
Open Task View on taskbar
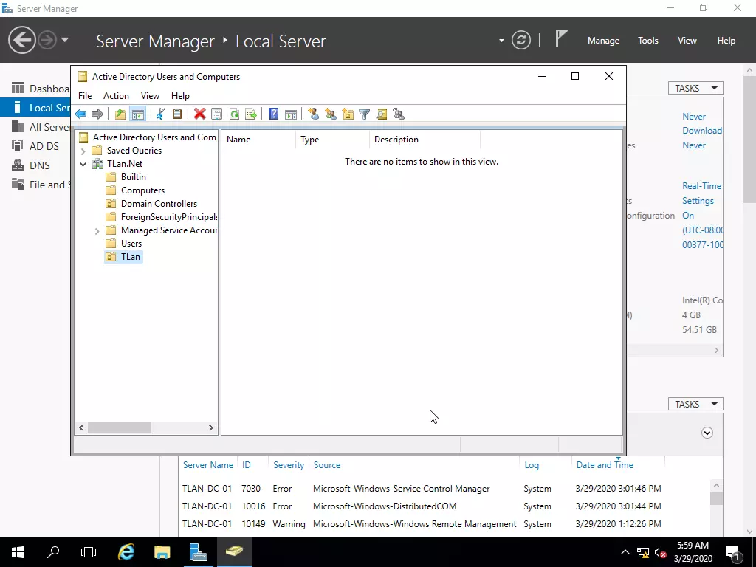pyautogui.click(x=89, y=551)
